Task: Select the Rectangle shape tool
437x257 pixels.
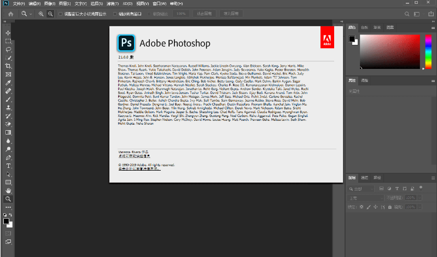Action: [x=8, y=182]
